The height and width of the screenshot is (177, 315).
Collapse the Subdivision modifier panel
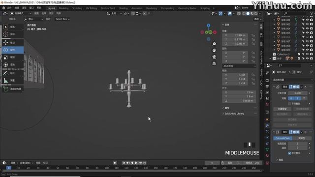point(274,132)
